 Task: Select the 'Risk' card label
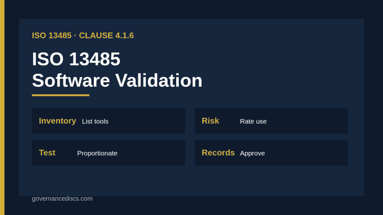(x=210, y=121)
